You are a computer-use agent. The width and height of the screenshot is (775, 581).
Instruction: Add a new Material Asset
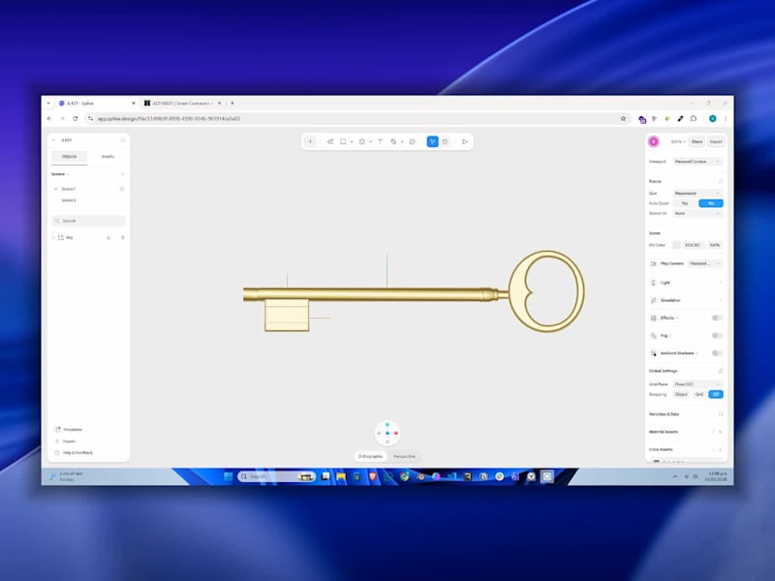[721, 432]
